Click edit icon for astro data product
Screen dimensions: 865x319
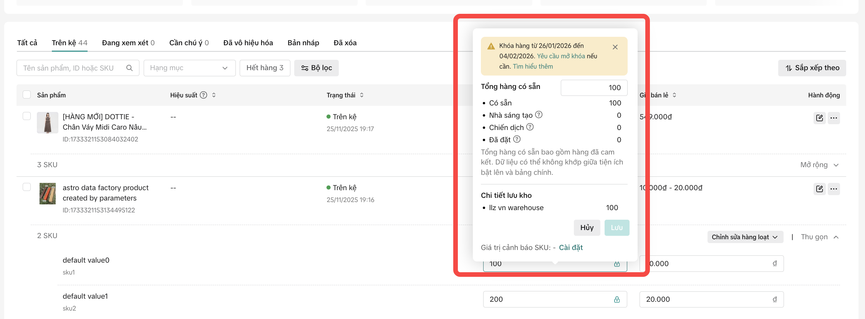click(819, 189)
